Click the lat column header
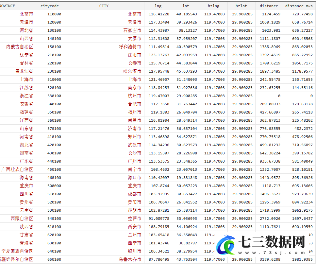The width and height of the screenshot is (316, 264). (x=186, y=6)
